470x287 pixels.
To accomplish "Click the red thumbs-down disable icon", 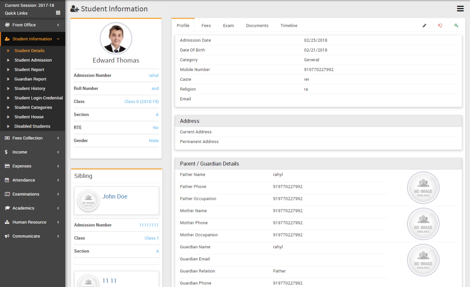I will pyautogui.click(x=440, y=26).
